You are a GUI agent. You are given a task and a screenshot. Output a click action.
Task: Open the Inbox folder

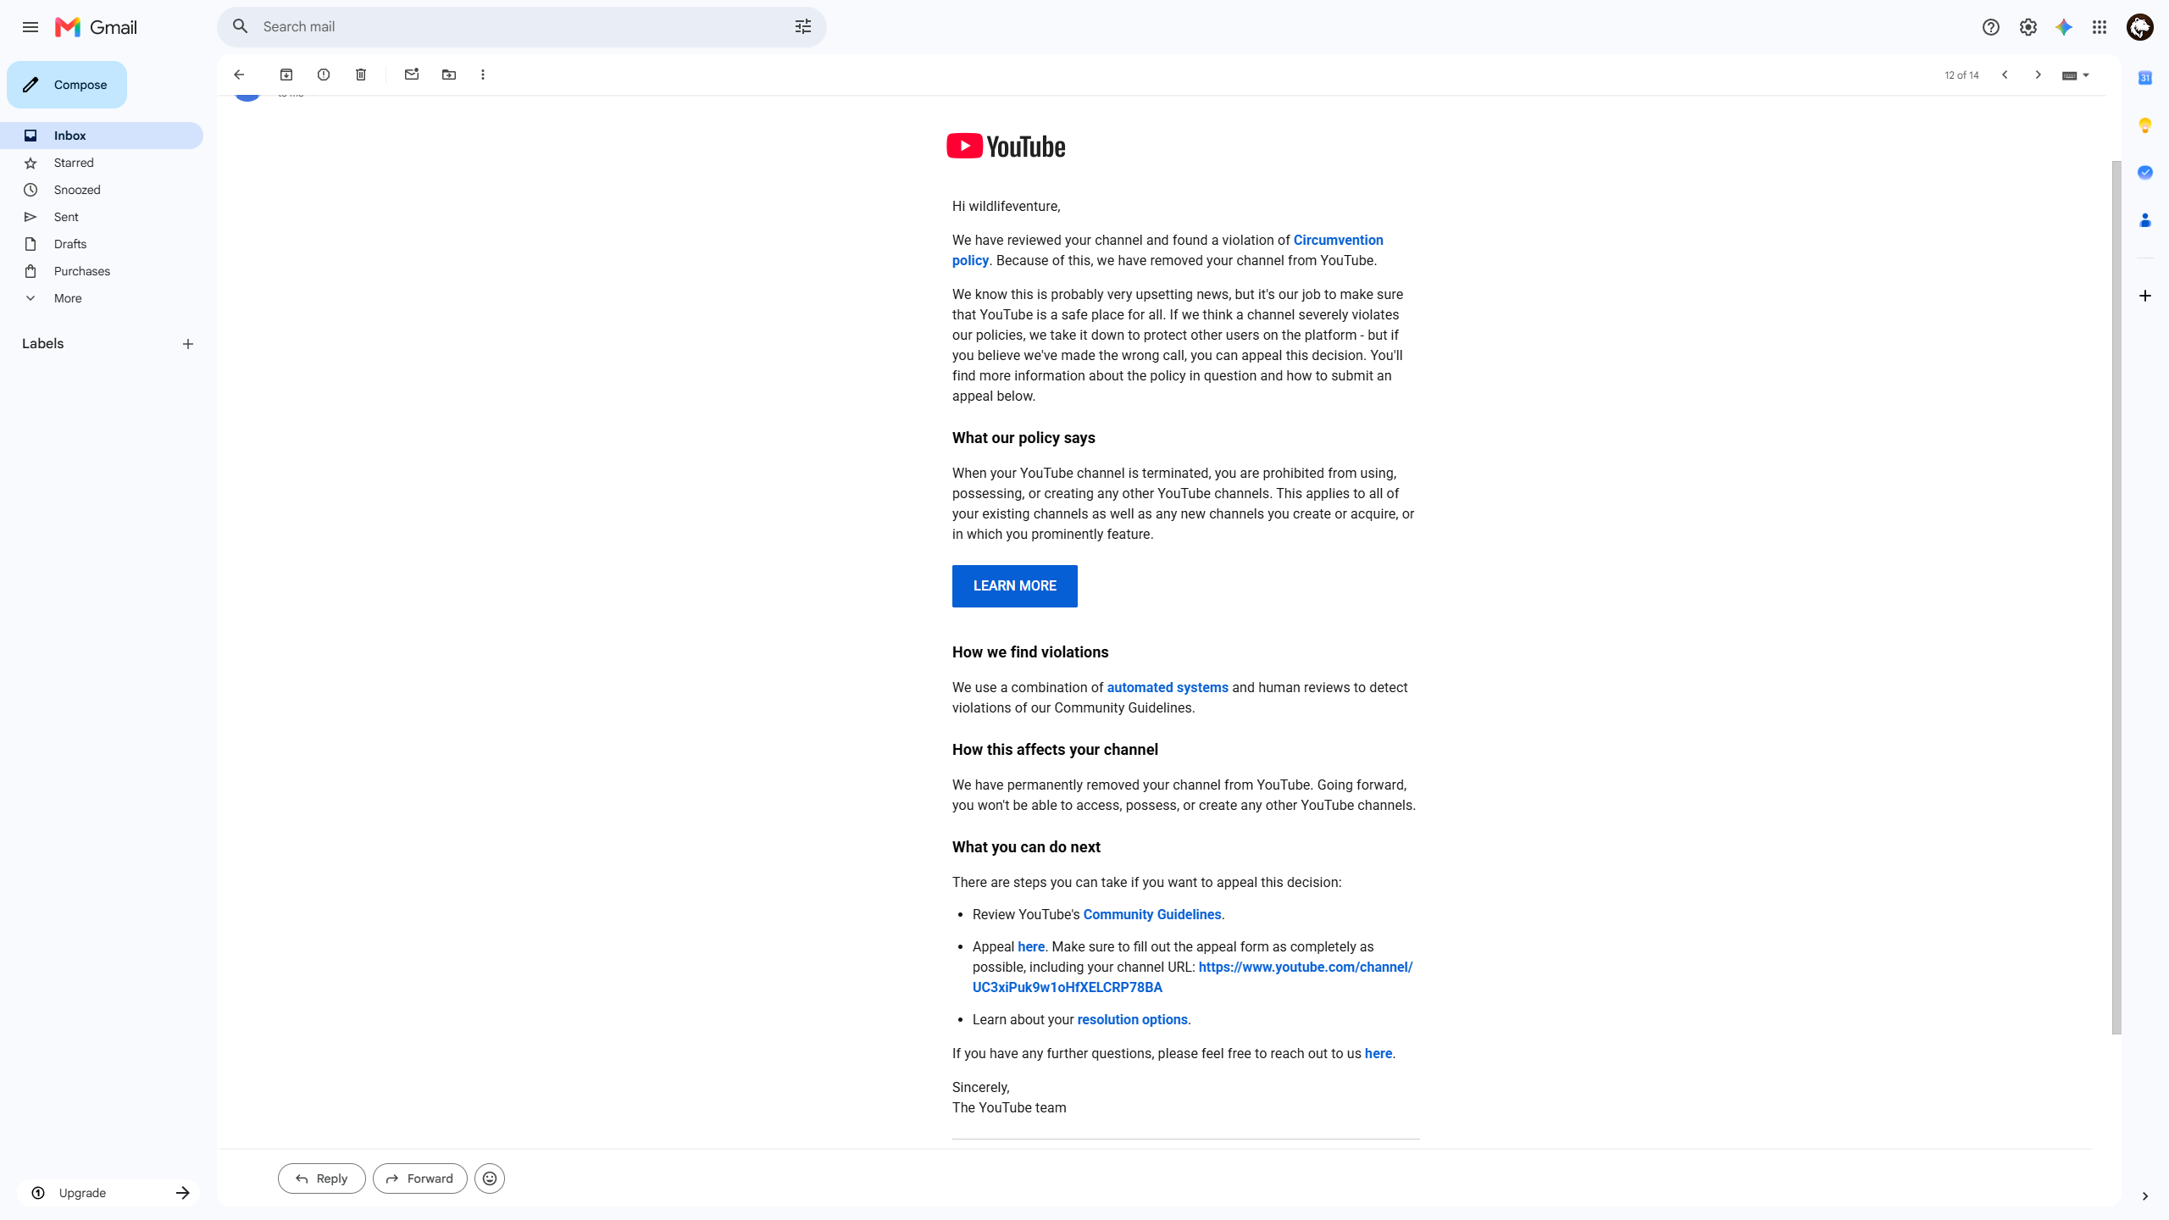point(102,136)
